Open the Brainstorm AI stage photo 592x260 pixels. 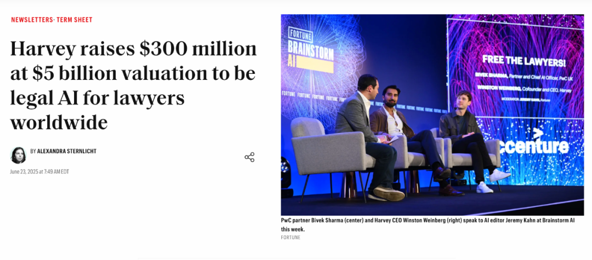click(432, 114)
